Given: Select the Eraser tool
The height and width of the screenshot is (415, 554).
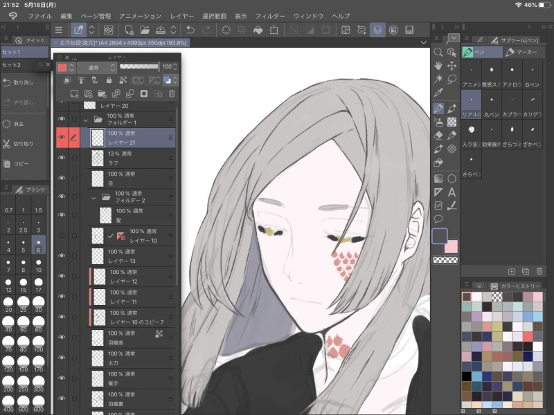Looking at the screenshot, I should 438,136.
